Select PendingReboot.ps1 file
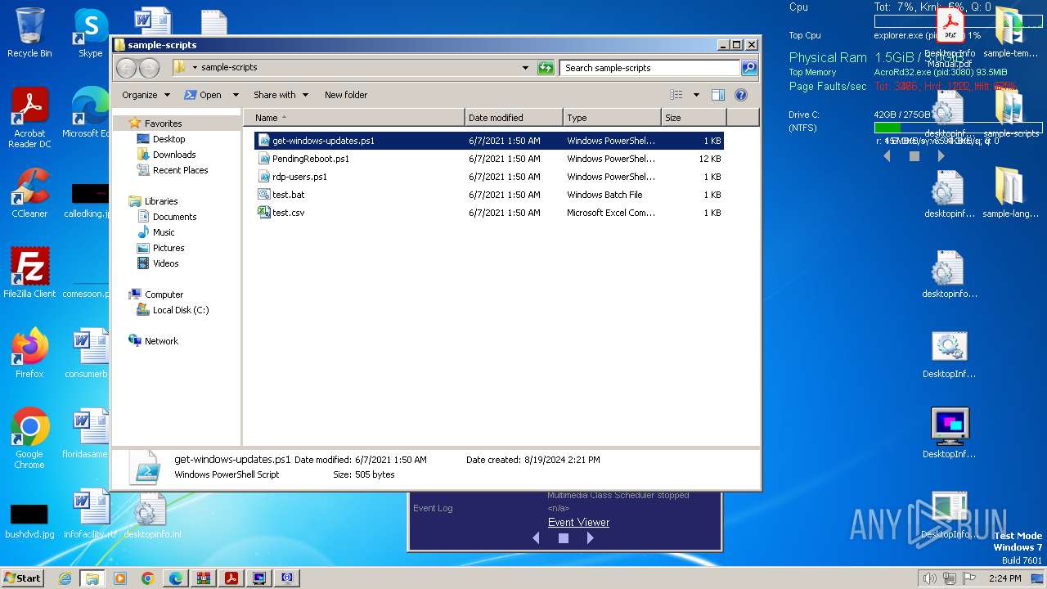The height and width of the screenshot is (589, 1047). (488, 159)
